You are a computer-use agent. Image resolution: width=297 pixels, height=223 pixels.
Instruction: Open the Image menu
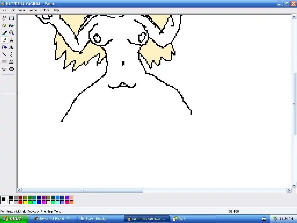(x=32, y=10)
